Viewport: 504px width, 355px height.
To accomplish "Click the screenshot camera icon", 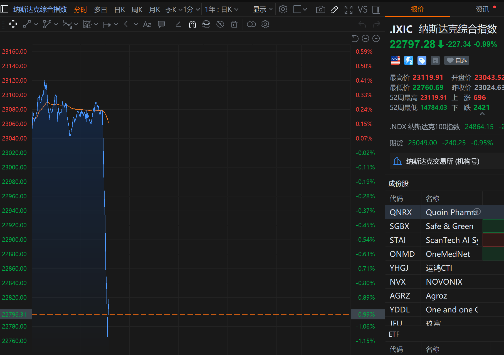I will coord(320,10).
